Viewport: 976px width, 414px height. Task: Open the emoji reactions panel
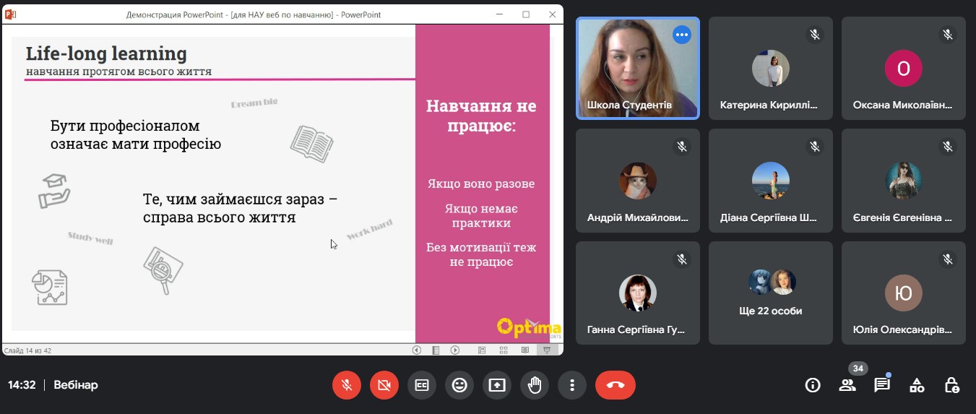459,385
